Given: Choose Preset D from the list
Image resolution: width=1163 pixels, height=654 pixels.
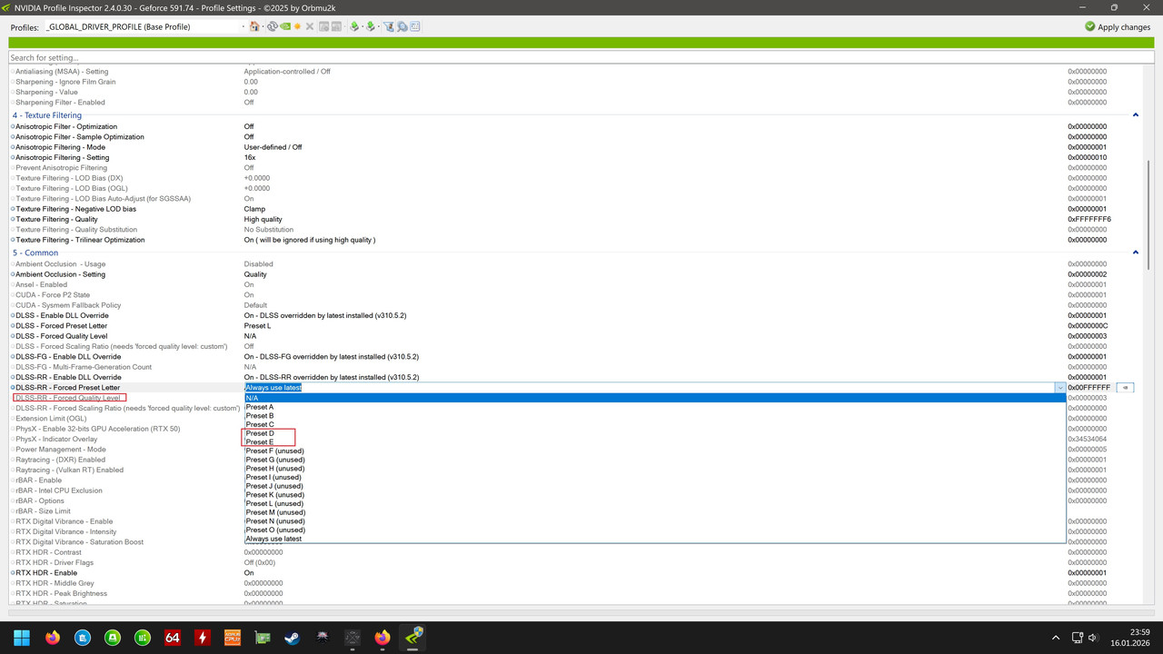Looking at the screenshot, I should (x=654, y=433).
